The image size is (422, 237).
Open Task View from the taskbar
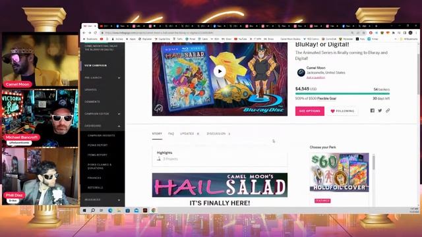coord(102,211)
